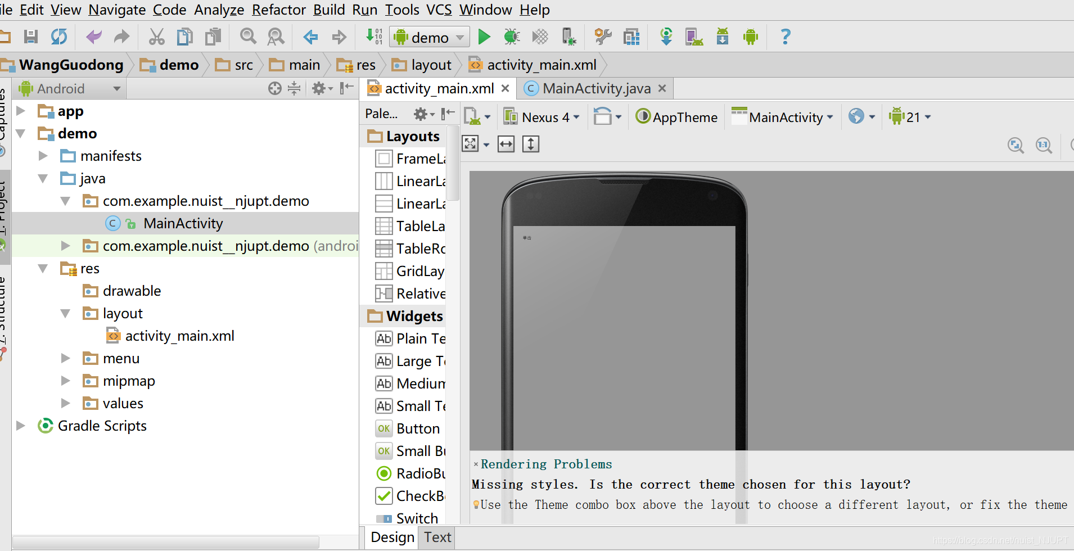
Task: Switch to the Design tab
Action: coord(392,537)
